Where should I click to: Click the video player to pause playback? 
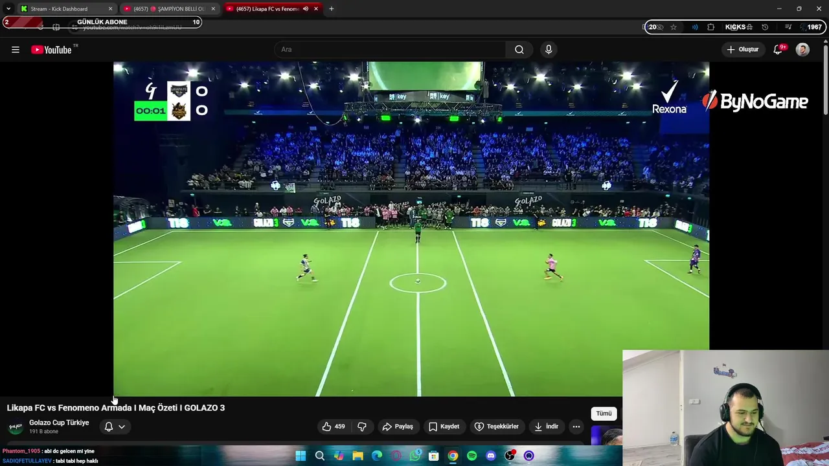pyautogui.click(x=411, y=229)
